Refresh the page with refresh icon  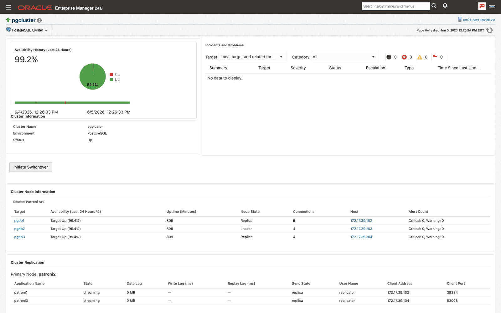coord(489,30)
